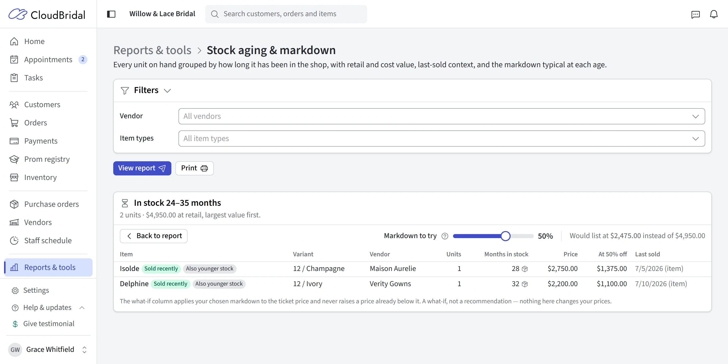Open Tasks in the sidebar
This screenshot has width=728, height=364.
click(48, 78)
